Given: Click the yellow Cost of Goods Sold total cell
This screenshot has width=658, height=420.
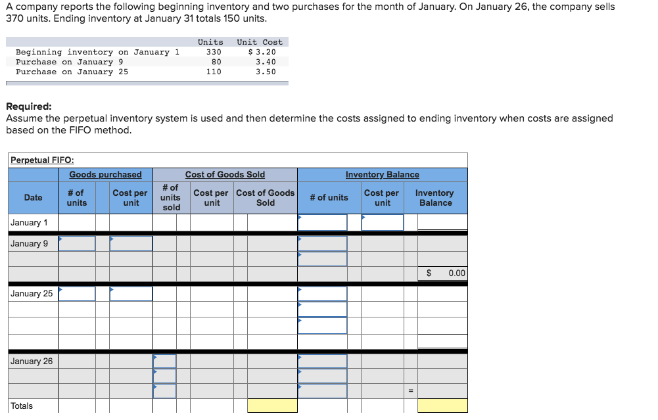Looking at the screenshot, I should [272, 406].
